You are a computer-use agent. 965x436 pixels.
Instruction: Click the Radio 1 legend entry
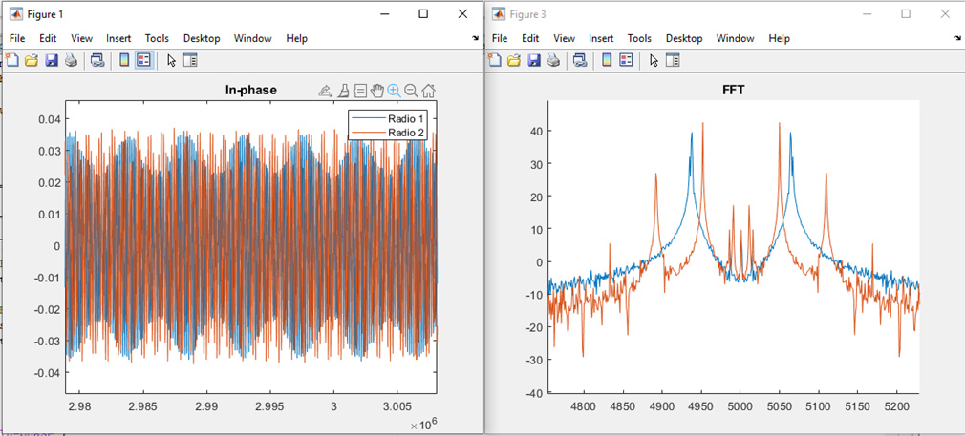(388, 118)
